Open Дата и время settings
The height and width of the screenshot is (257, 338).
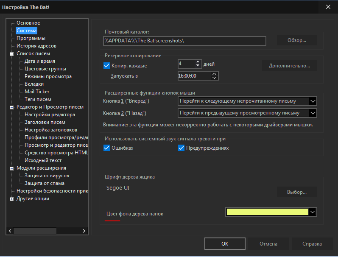[40, 61]
